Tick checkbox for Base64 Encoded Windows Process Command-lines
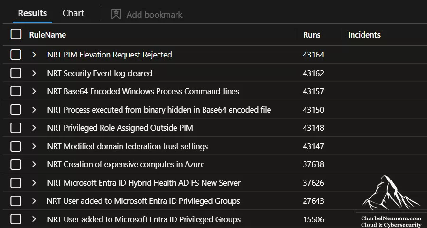Screen dimensions: 427x228 click(16, 91)
